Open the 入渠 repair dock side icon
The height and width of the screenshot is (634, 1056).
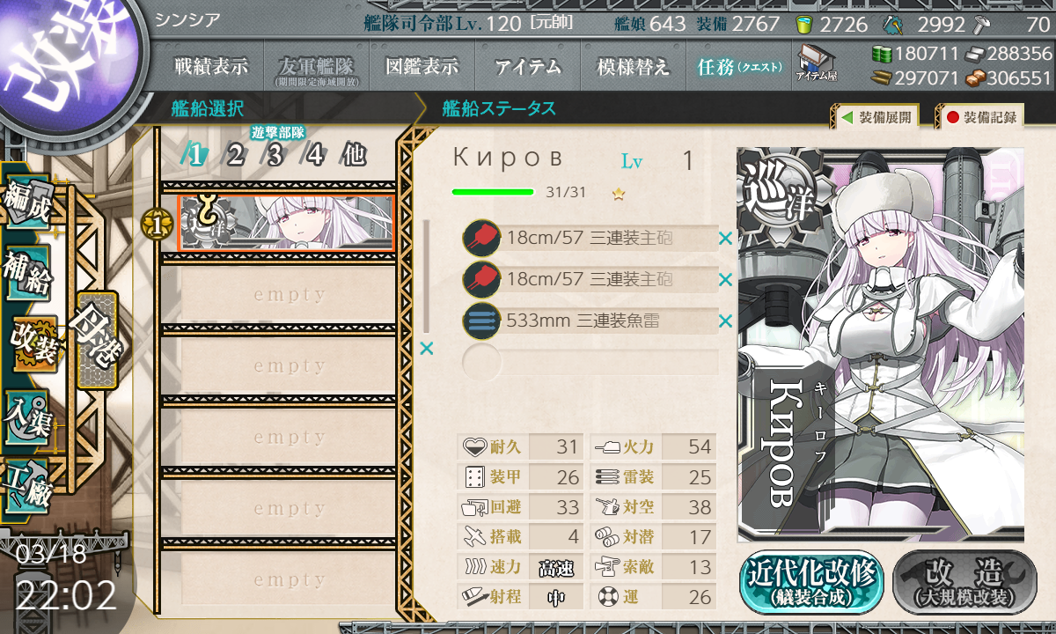pyautogui.click(x=28, y=416)
